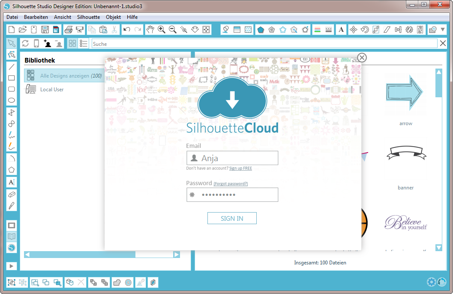Screen dimensions: 453x294
Task: Click the Sign up FREE link
Action: pyautogui.click(x=240, y=168)
